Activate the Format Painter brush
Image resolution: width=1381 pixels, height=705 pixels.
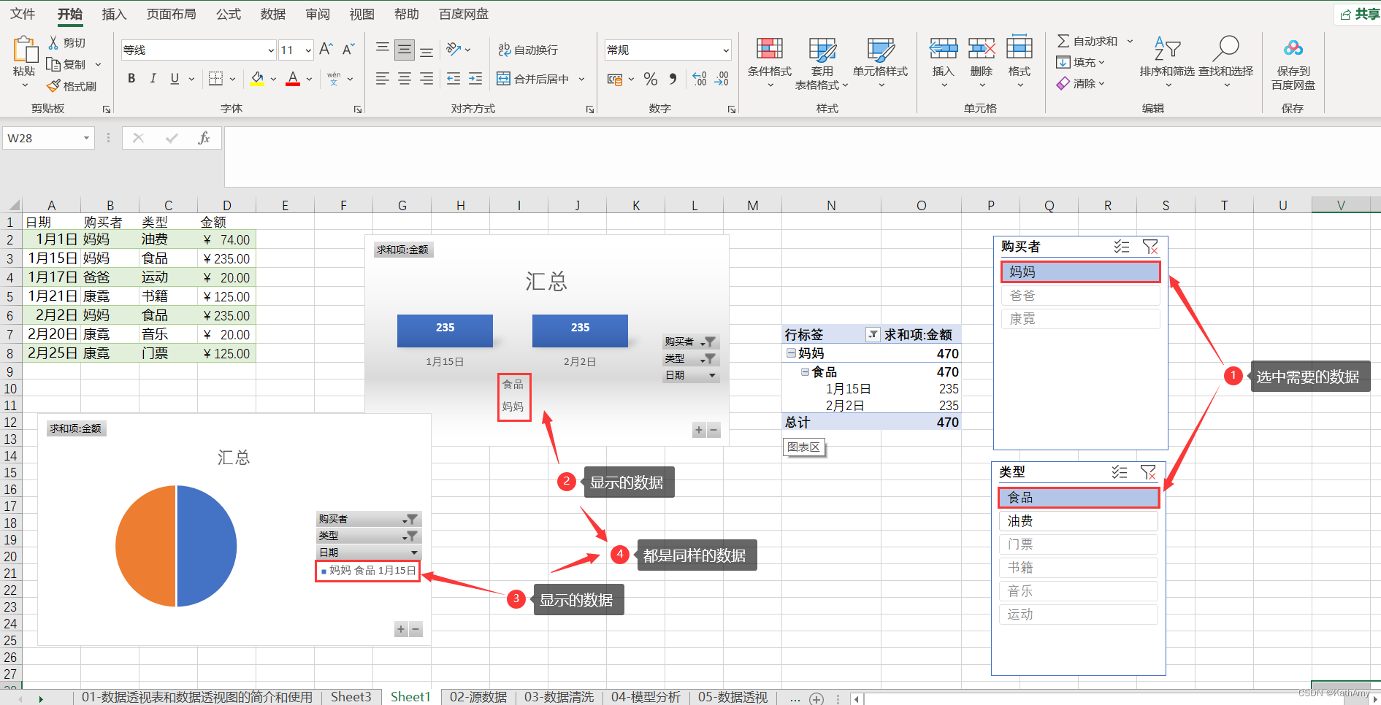(53, 86)
